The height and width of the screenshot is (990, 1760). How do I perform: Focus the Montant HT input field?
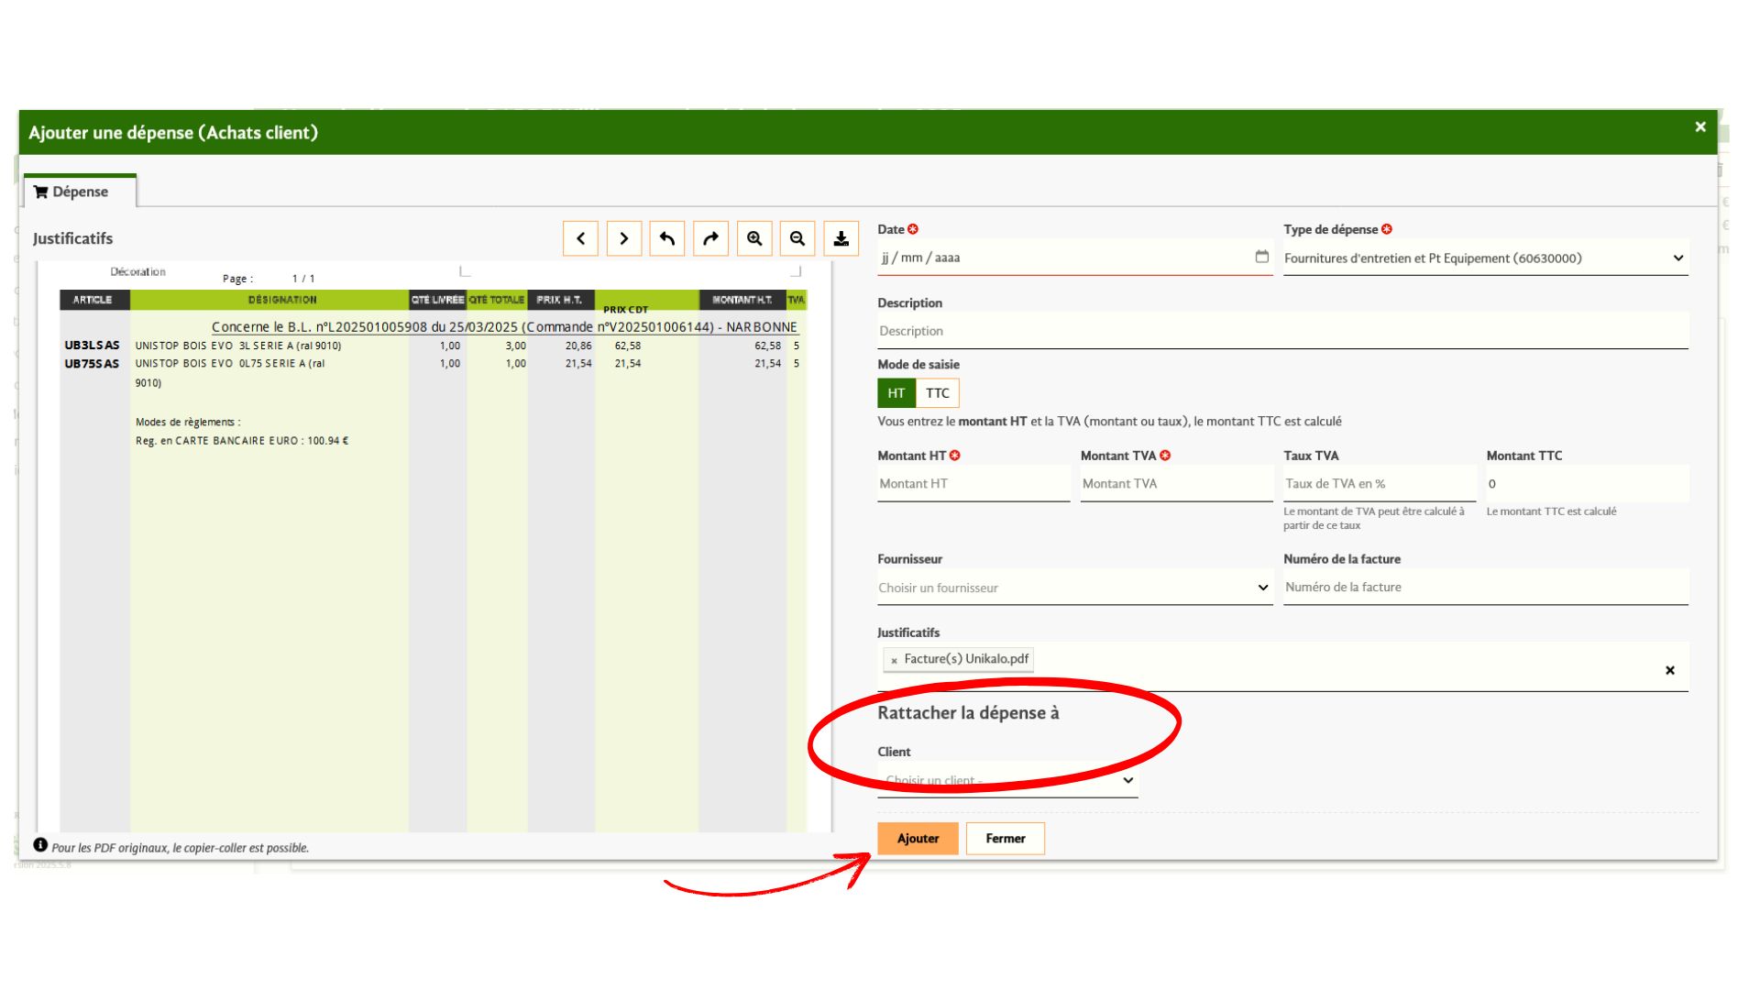click(x=973, y=483)
